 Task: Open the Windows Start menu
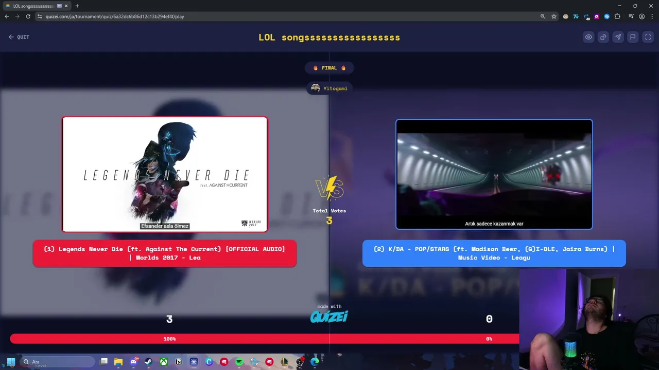click(x=11, y=362)
